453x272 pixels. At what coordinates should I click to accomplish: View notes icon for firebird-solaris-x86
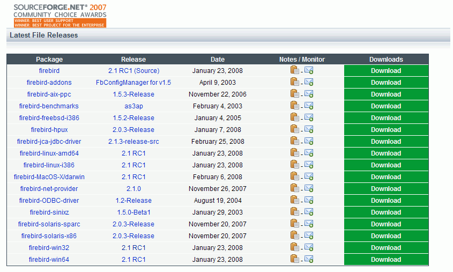point(294,236)
